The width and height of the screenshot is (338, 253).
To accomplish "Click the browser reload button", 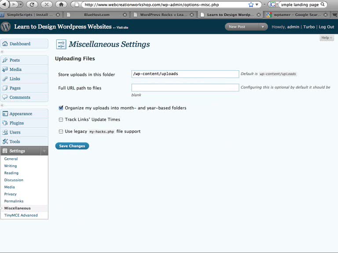I will [x=32, y=4].
